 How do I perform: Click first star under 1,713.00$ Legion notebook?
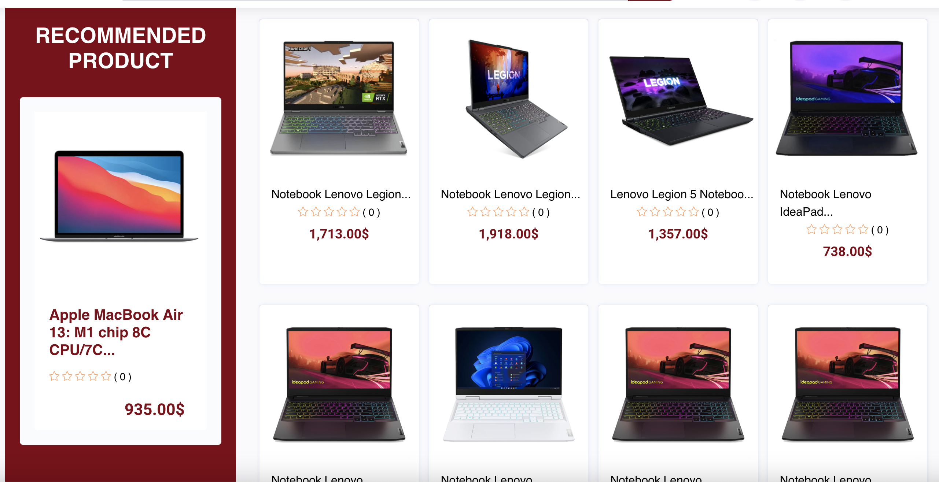[x=303, y=212]
